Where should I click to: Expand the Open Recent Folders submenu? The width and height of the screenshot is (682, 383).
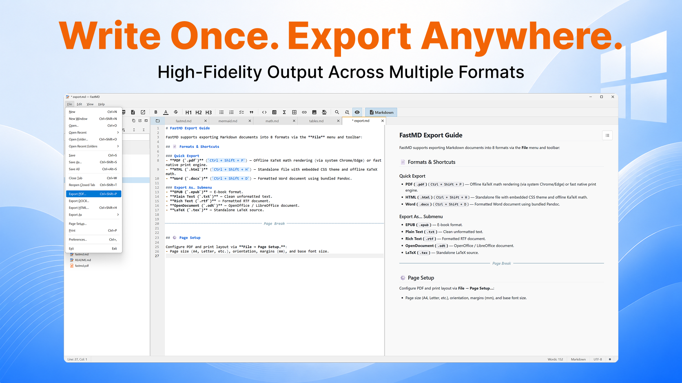click(x=93, y=147)
